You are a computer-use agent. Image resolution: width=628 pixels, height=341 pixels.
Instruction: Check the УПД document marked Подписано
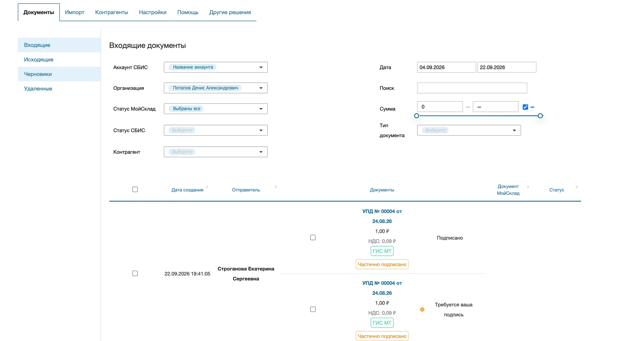[x=313, y=237]
